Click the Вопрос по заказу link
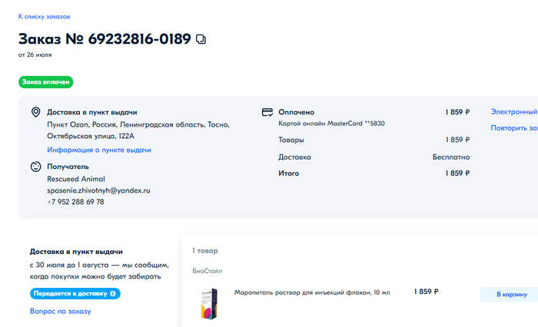The width and height of the screenshot is (538, 327). pyautogui.click(x=60, y=311)
